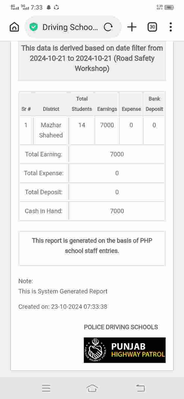The width and height of the screenshot is (184, 399).
Task: Open the browser three-dot menu
Action: (170, 27)
